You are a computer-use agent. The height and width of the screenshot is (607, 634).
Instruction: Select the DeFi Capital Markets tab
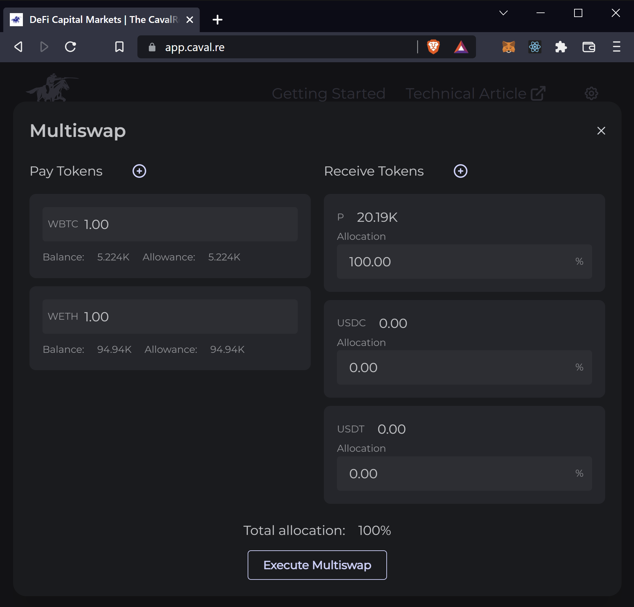coord(101,20)
